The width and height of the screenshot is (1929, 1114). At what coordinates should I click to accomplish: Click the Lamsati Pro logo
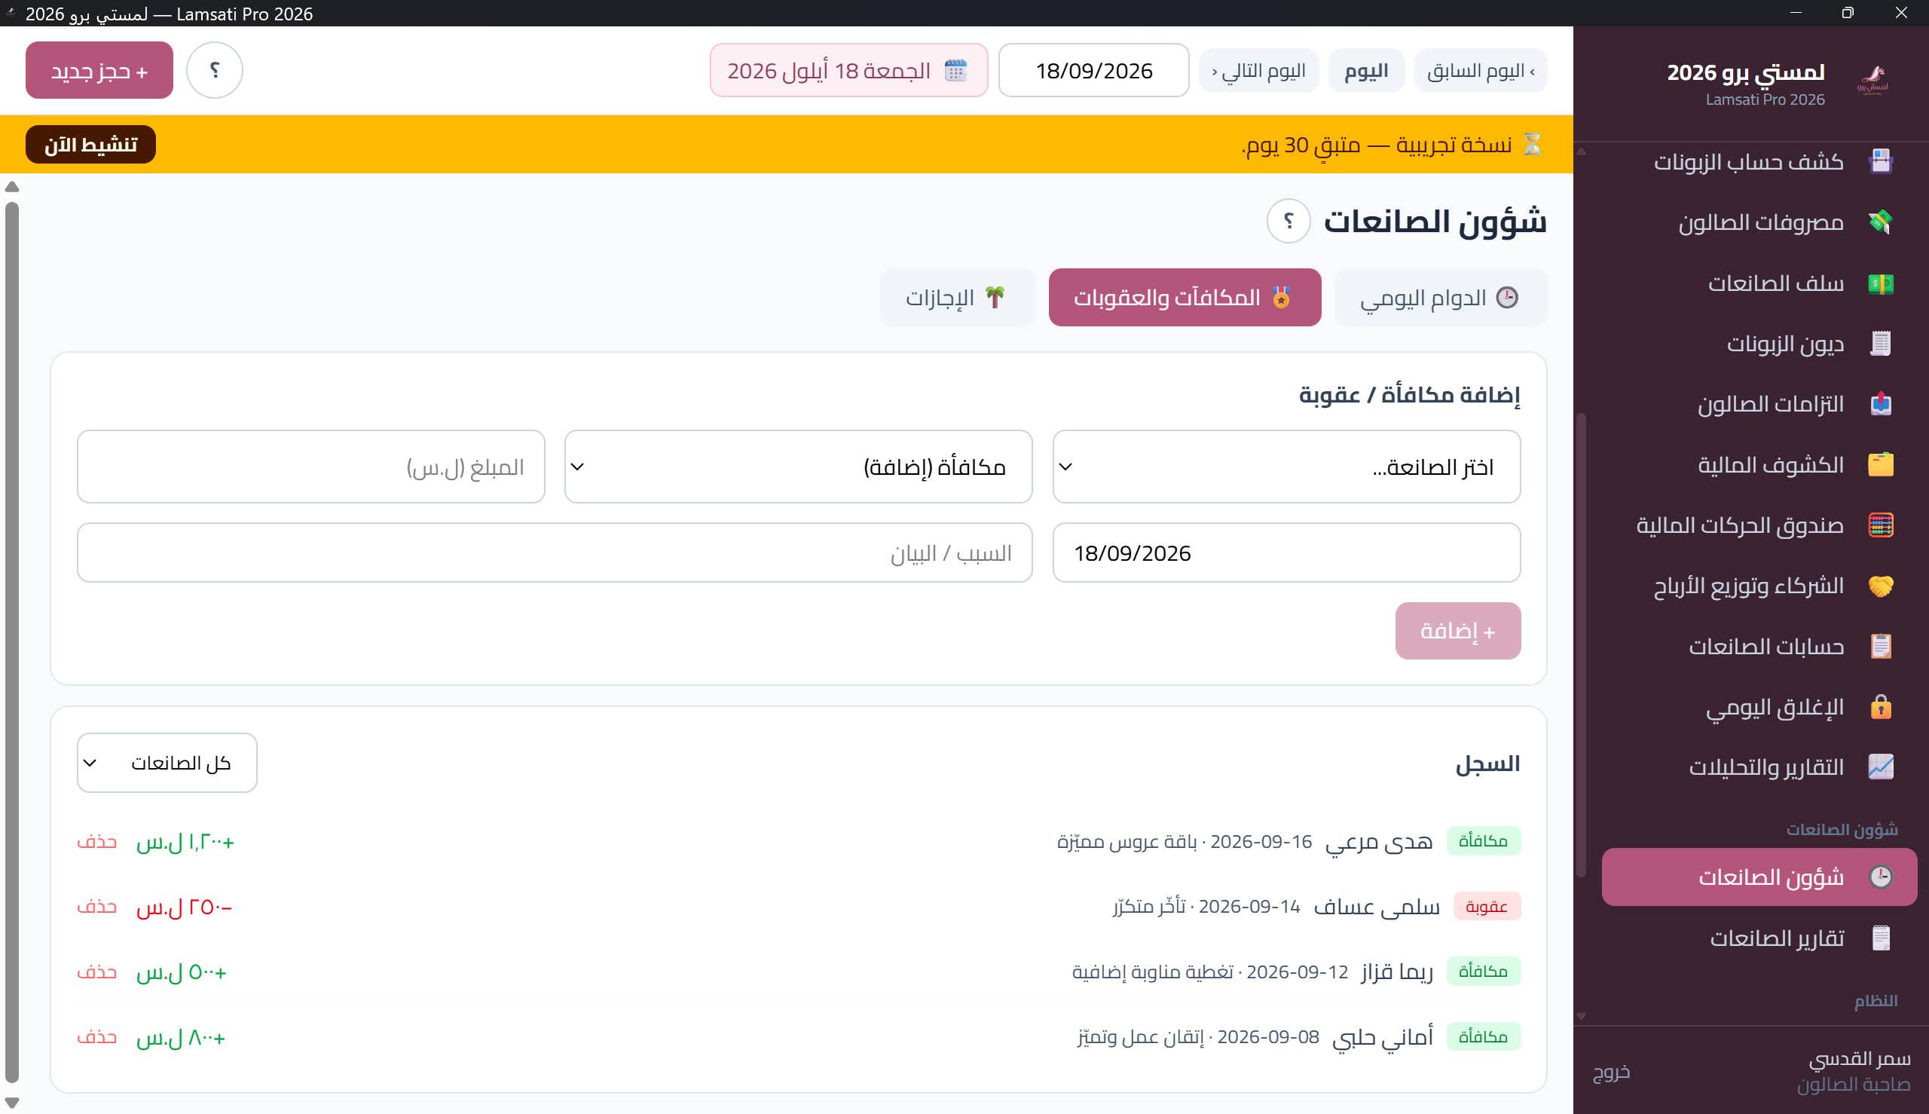click(x=1872, y=79)
